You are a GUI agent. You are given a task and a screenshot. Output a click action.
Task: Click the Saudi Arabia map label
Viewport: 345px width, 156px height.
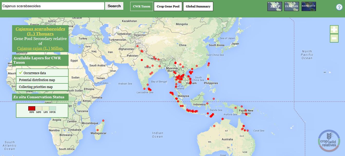click(x=98, y=65)
